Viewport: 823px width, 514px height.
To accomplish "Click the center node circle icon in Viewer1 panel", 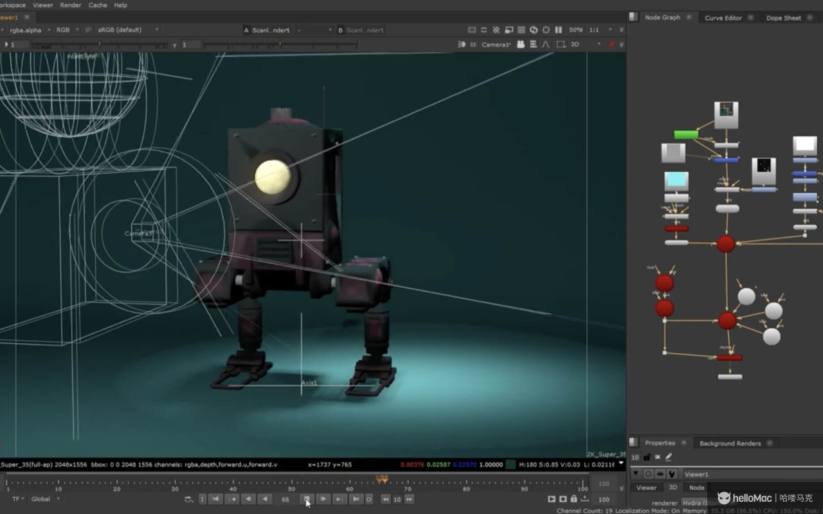I will tap(649, 474).
